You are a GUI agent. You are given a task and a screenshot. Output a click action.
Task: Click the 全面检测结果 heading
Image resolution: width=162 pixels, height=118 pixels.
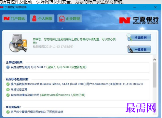point(15,62)
